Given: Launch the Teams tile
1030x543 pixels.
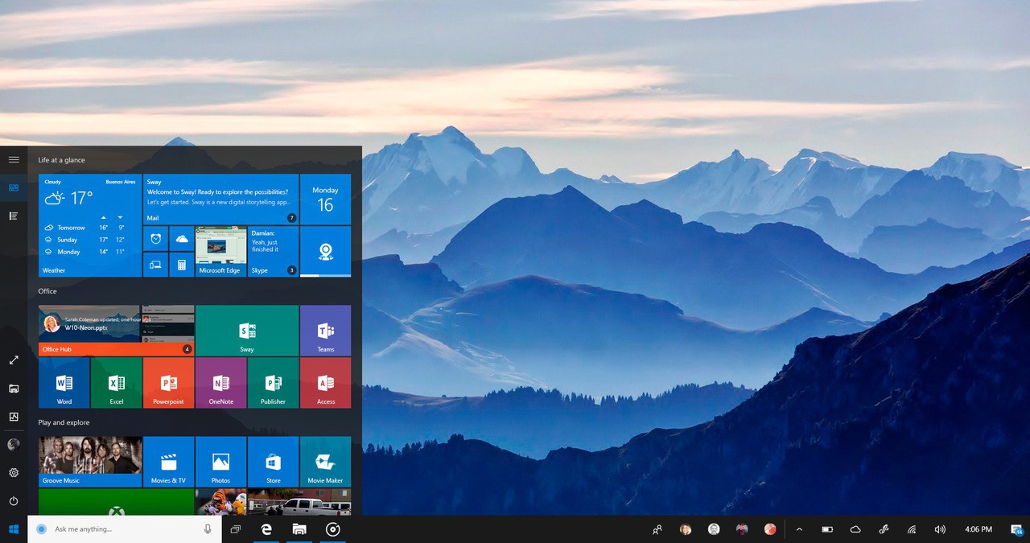Looking at the screenshot, I should pyautogui.click(x=325, y=331).
